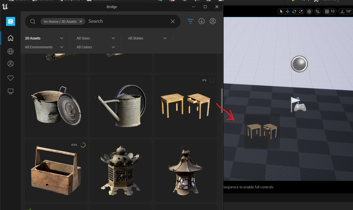Open the rotation snap 10° value dropdown
This screenshot has width=353, height=210.
pyautogui.click(x=349, y=11)
